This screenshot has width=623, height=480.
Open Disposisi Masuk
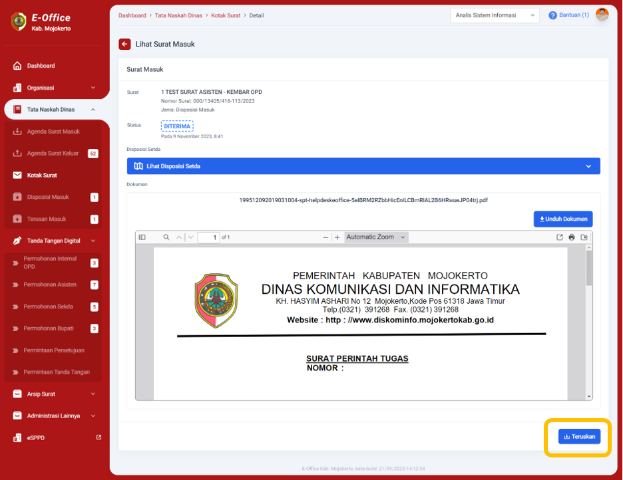pos(53,197)
